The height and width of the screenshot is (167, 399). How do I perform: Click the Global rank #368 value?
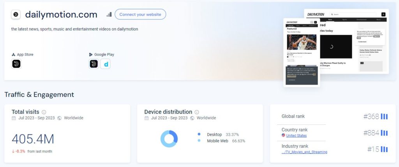point(371,117)
